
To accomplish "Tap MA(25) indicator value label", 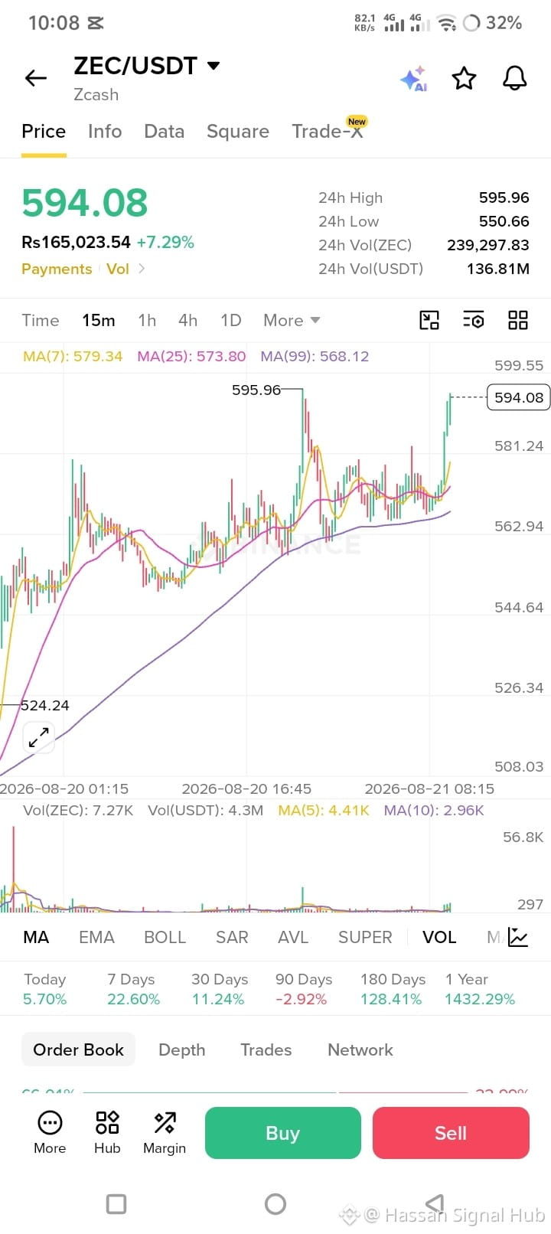I will tap(191, 356).
